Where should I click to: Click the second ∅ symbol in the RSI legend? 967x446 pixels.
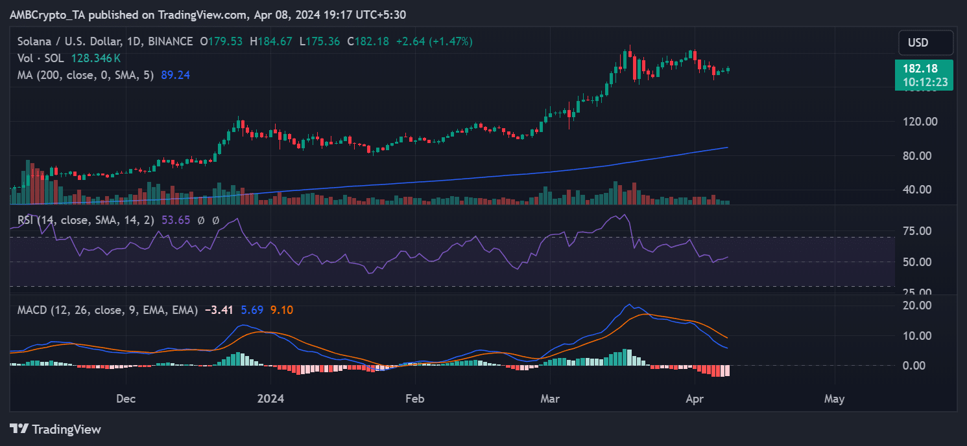point(216,220)
